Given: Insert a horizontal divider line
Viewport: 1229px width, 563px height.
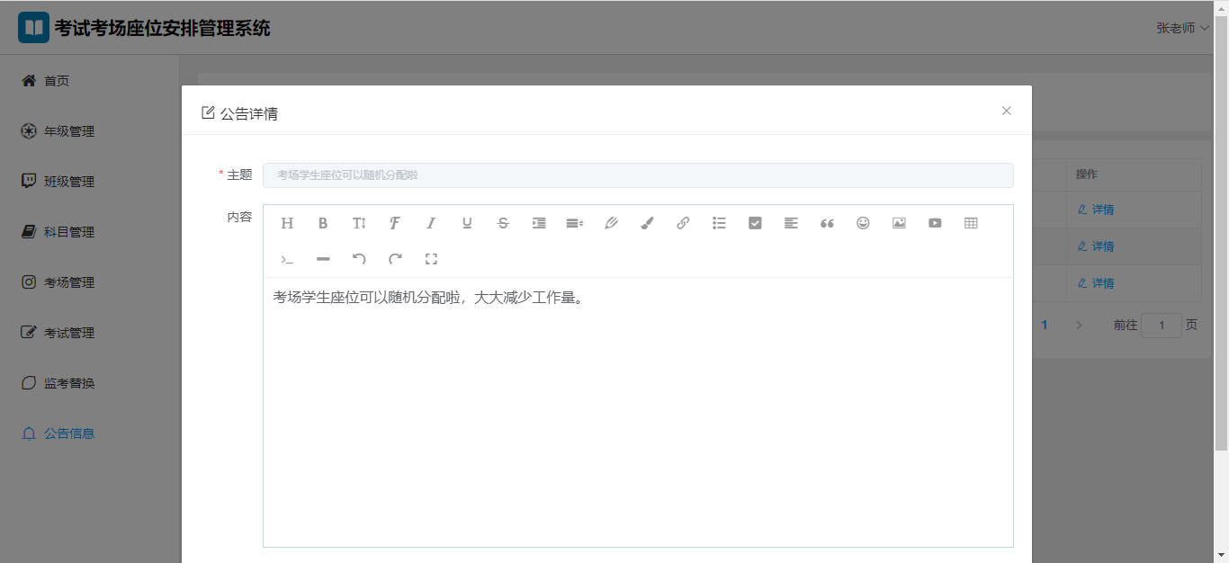Looking at the screenshot, I should pos(323,259).
